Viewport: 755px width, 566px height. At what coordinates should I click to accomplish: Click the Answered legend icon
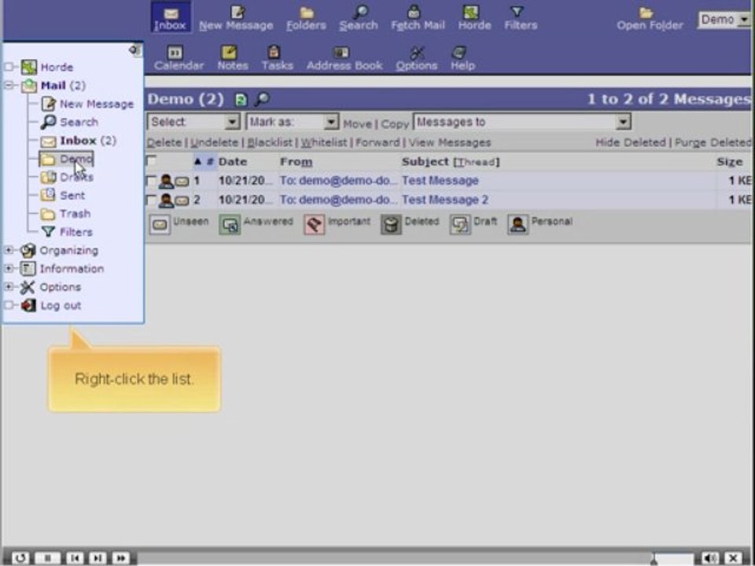[230, 224]
